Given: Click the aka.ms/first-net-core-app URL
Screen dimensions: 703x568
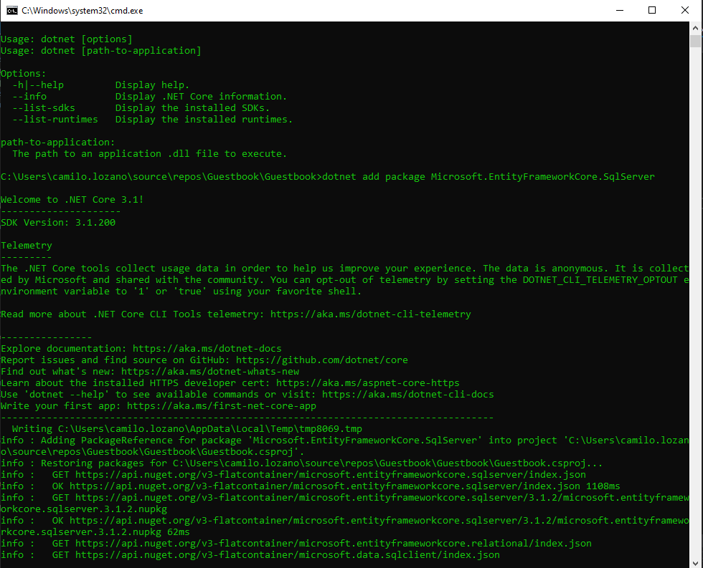Looking at the screenshot, I should pyautogui.click(x=222, y=406).
